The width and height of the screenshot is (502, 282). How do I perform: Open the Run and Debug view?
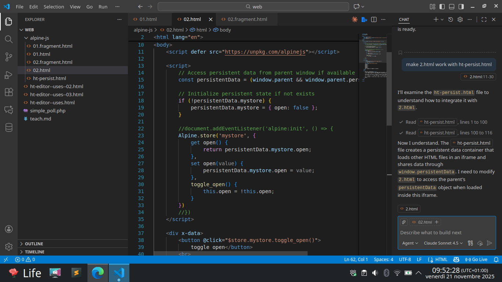[x=9, y=75]
